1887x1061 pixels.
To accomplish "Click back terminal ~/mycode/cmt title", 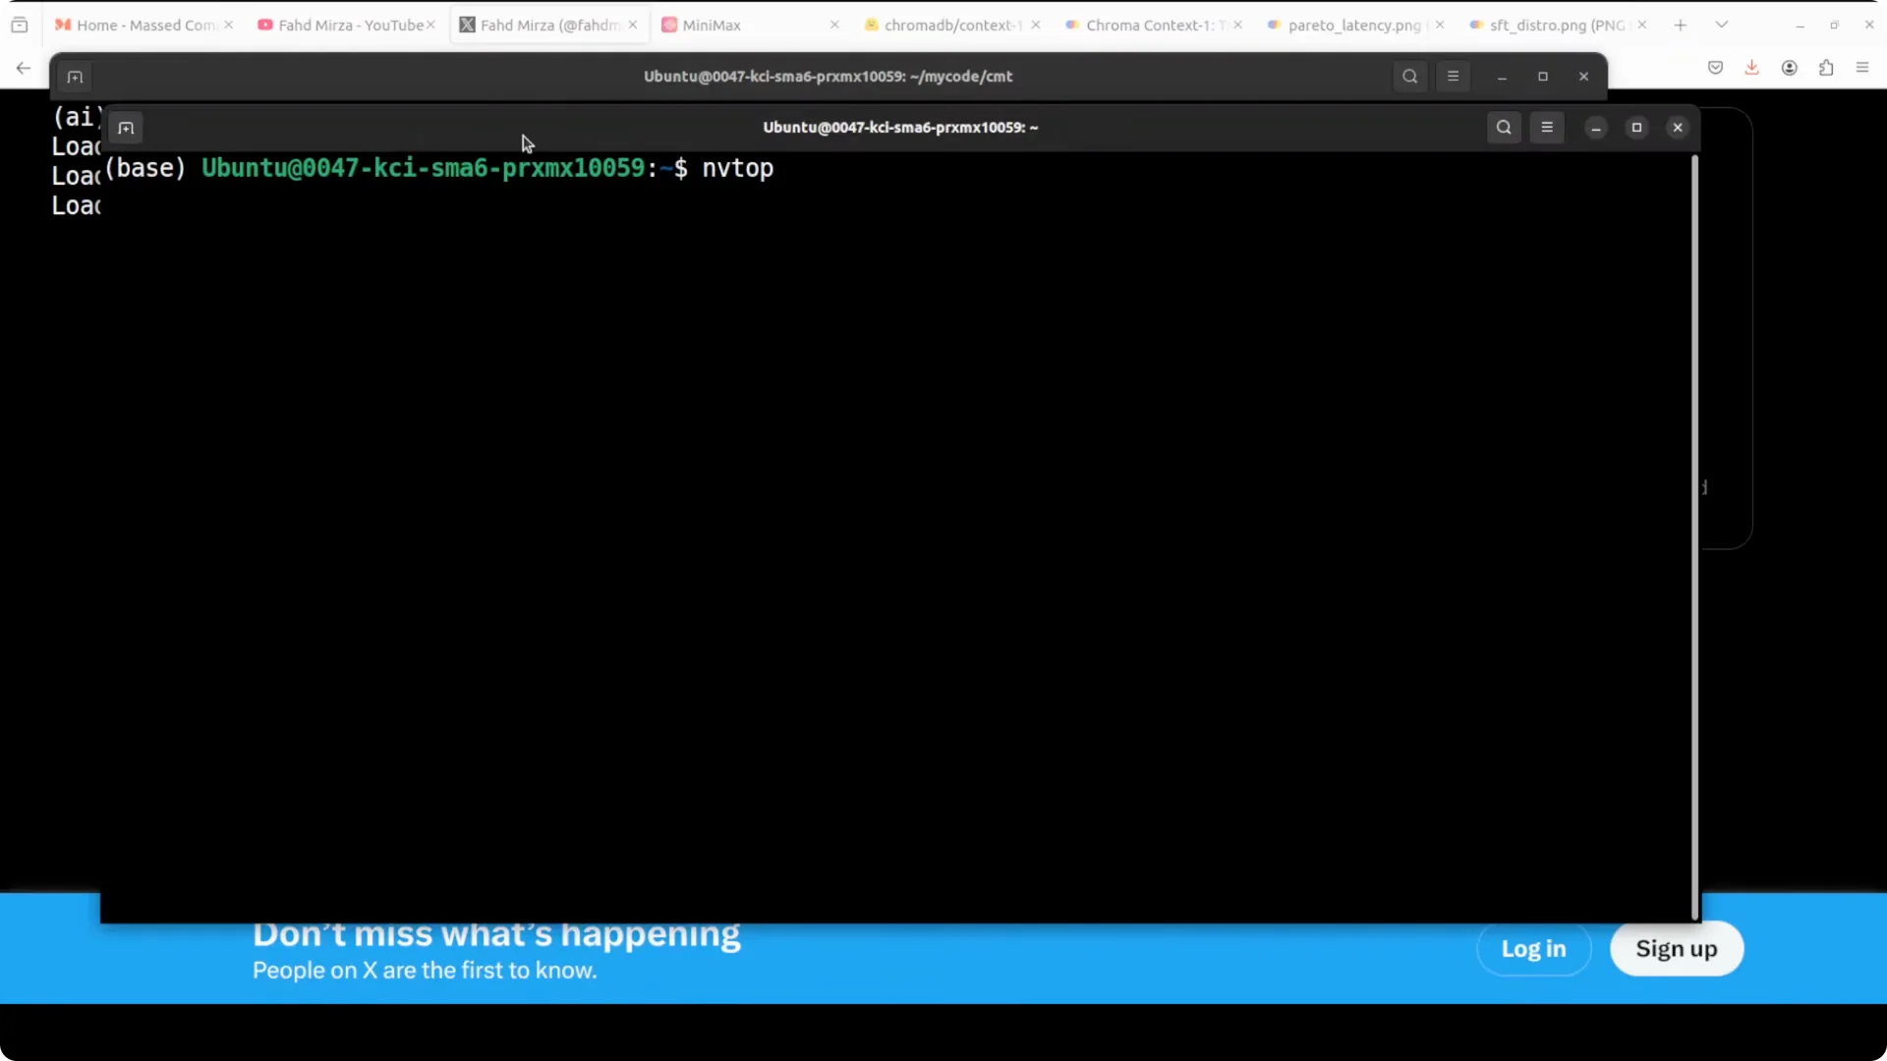I will (x=829, y=77).
